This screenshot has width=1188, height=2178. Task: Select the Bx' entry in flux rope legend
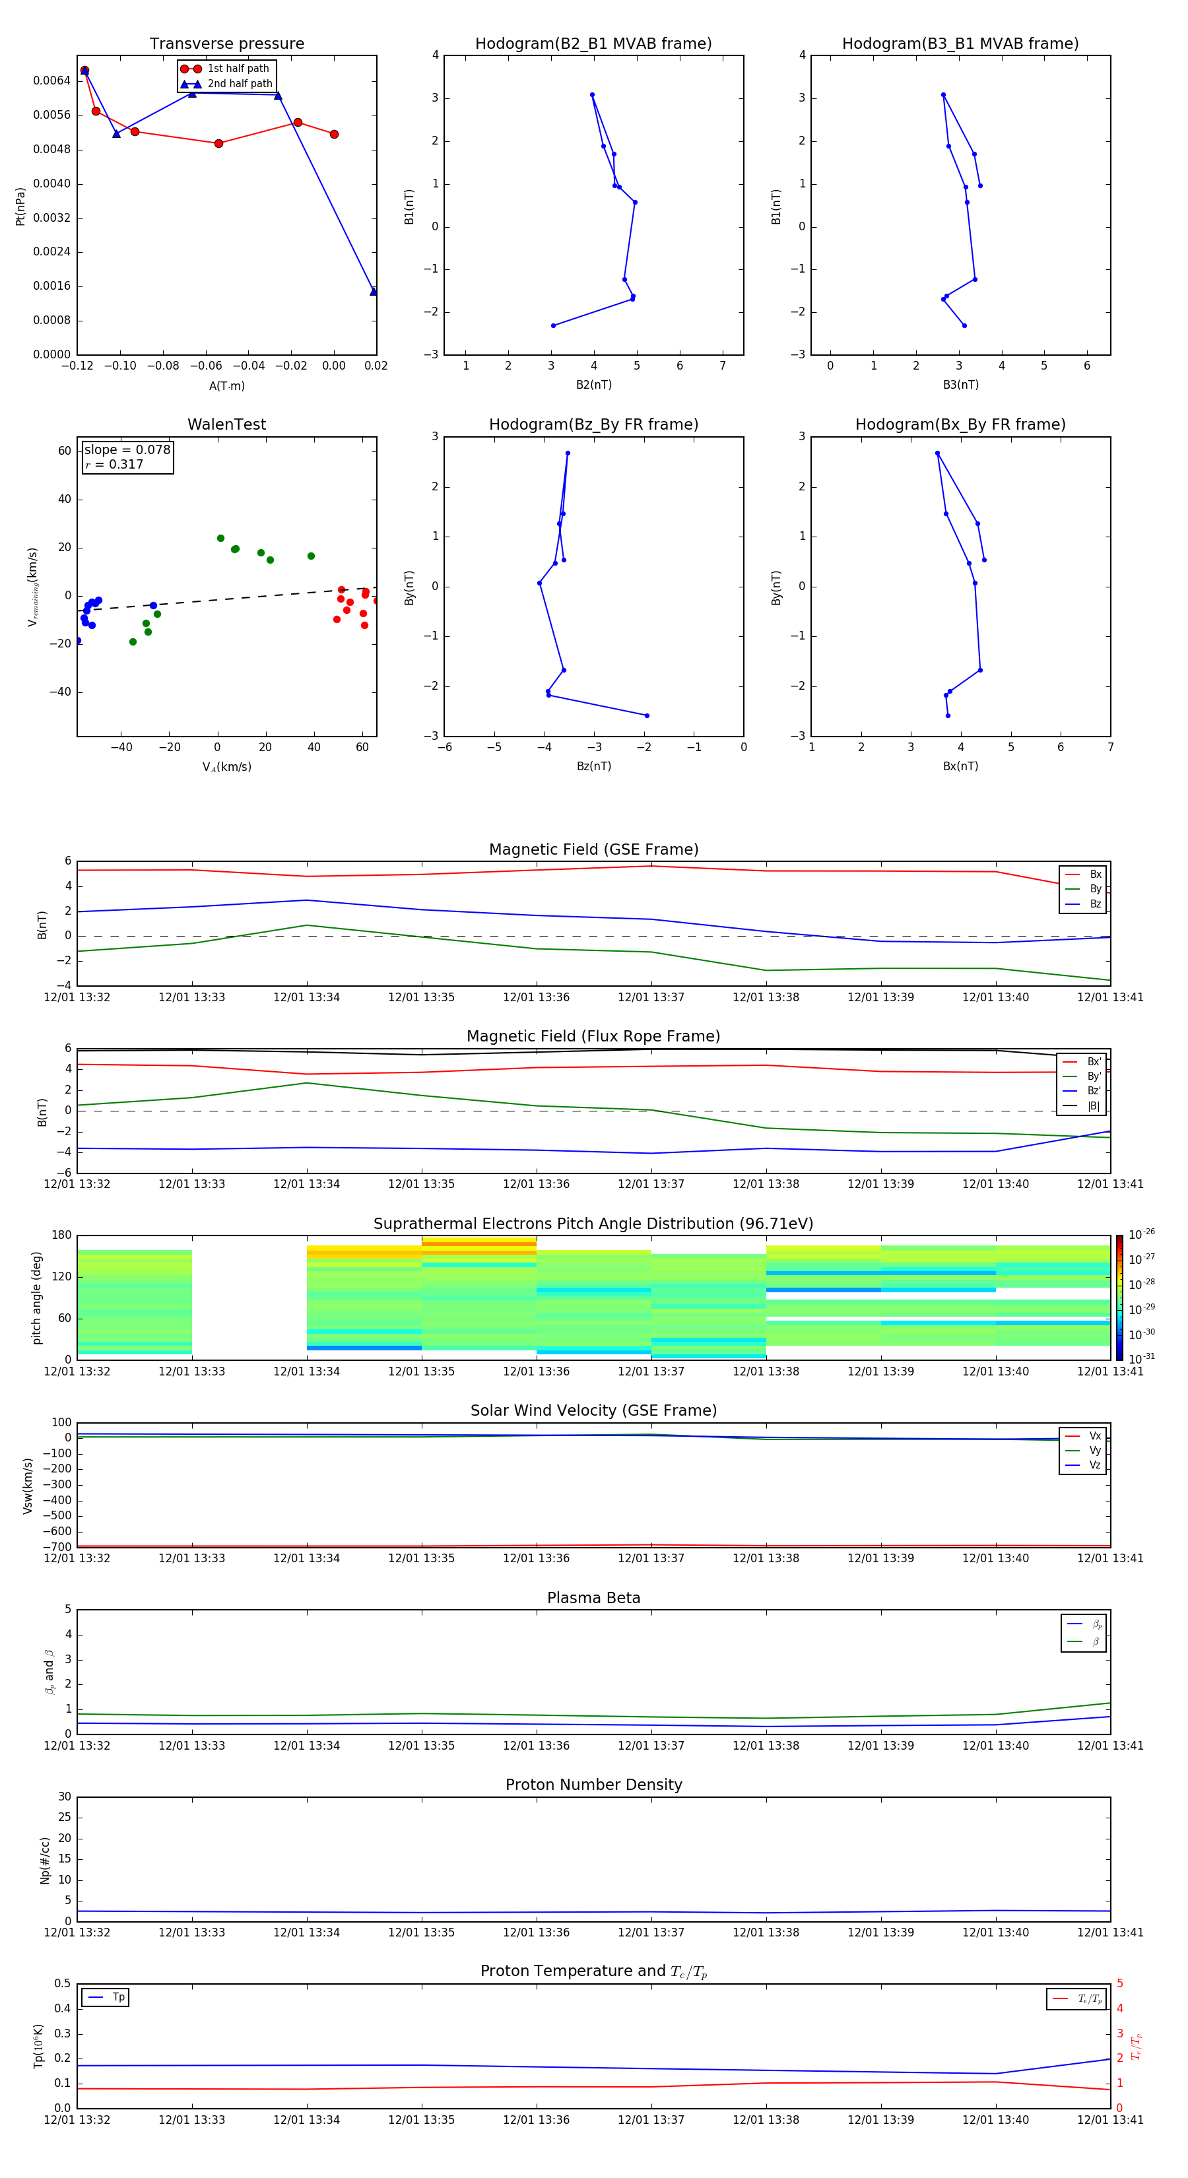point(1082,1062)
